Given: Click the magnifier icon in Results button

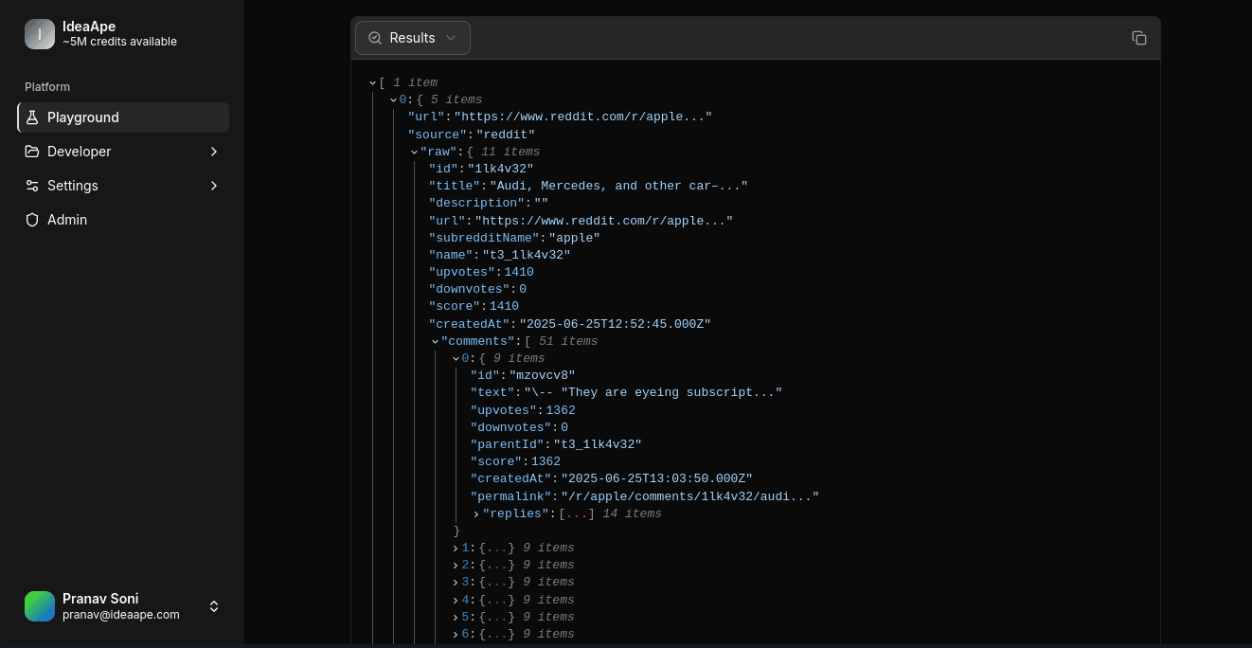Looking at the screenshot, I should pos(375,38).
